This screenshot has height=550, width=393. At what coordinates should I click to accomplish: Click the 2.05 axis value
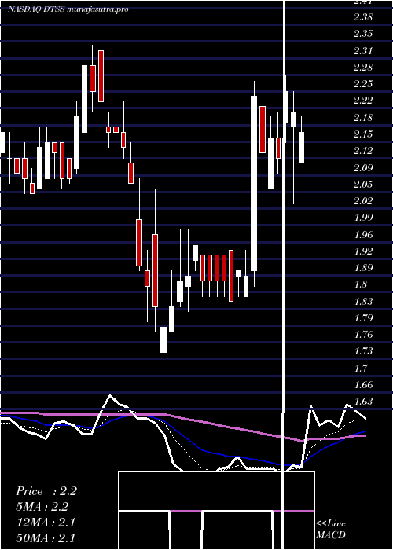(x=363, y=184)
